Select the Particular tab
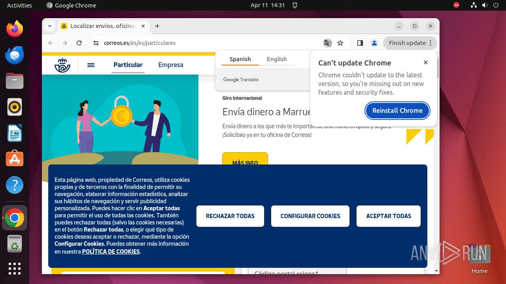Viewport: 506px width, 284px height. tap(128, 65)
